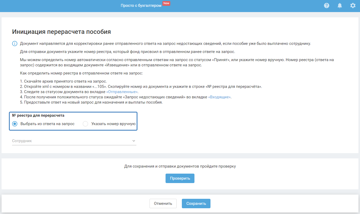The height and width of the screenshot is (214, 360).
Task: Click the '№ реестра для перерасчета' label
Action: point(38,115)
